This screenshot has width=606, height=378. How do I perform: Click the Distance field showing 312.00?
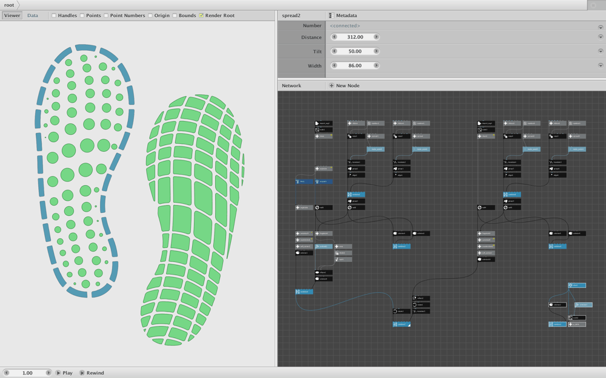(x=355, y=37)
